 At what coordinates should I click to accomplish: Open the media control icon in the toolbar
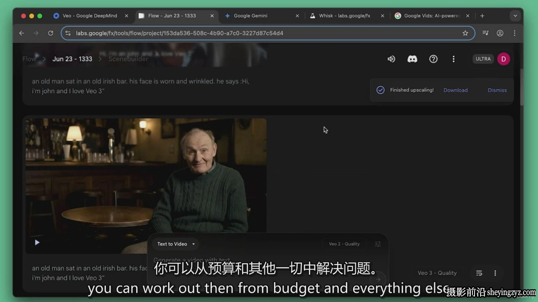pyautogui.click(x=485, y=33)
